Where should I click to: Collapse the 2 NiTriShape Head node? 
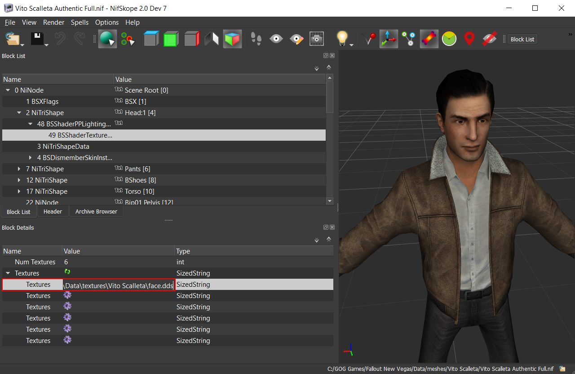(x=19, y=113)
